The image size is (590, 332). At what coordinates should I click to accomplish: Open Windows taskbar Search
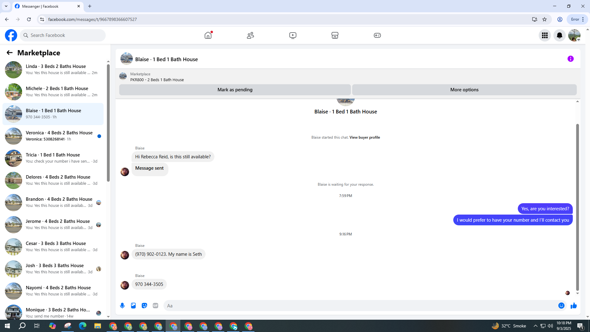pyautogui.click(x=22, y=326)
